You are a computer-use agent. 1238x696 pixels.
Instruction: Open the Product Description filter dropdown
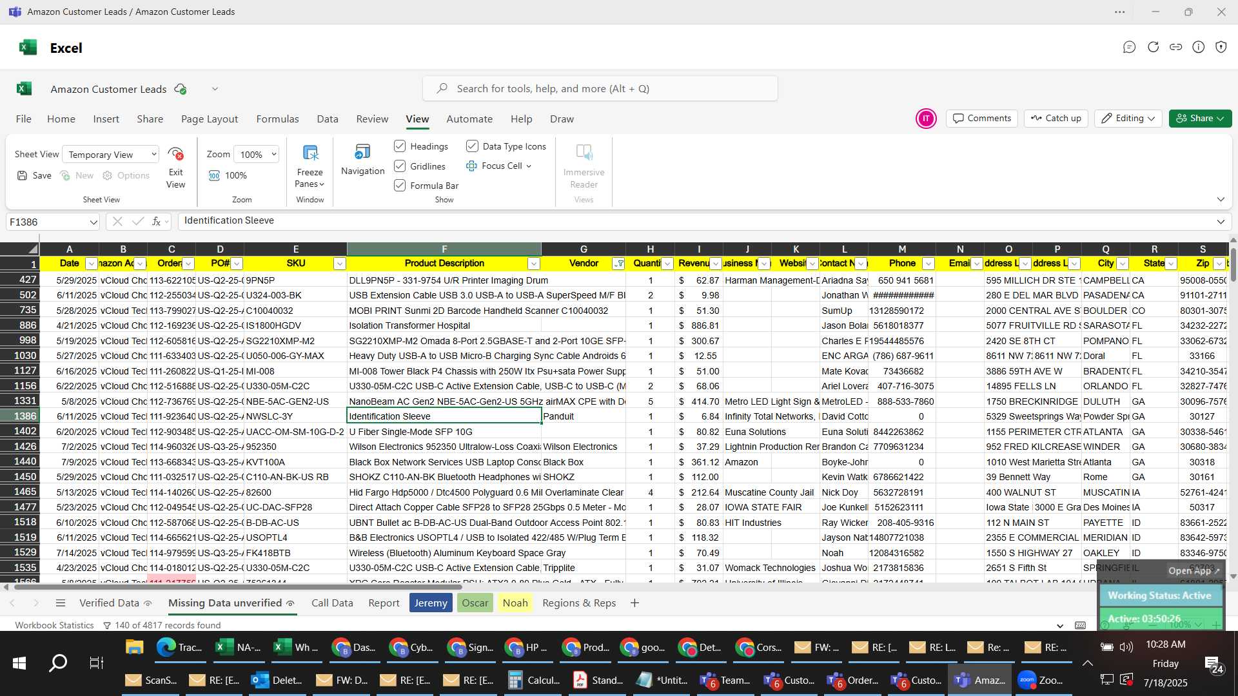coord(534,264)
